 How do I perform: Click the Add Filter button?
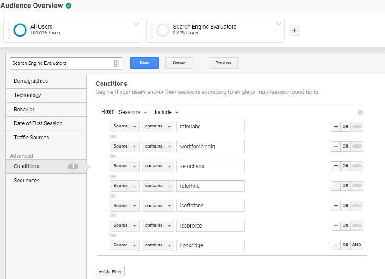(110, 271)
